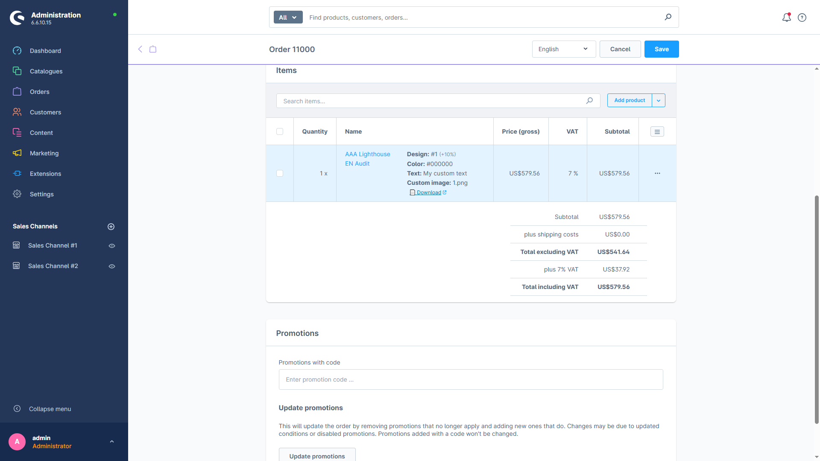The image size is (820, 461).
Task: Tick the select-all checkbox in the table header
Action: [280, 131]
